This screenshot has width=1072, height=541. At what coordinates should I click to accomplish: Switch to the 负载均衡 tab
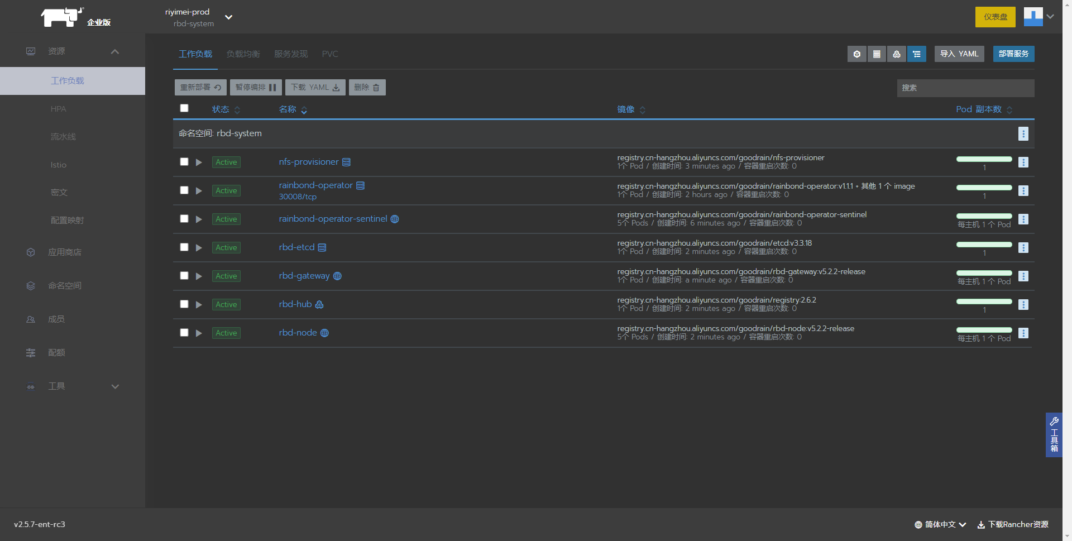point(243,54)
